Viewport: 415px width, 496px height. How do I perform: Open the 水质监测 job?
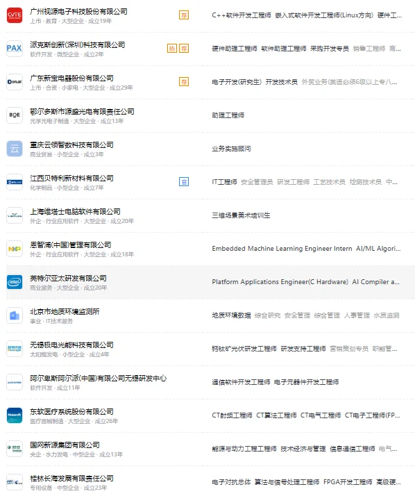(x=387, y=315)
